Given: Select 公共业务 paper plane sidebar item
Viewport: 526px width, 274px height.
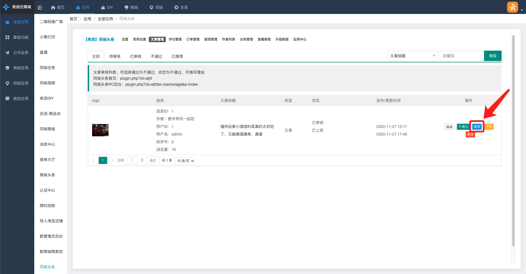Looking at the screenshot, I should pos(7,53).
